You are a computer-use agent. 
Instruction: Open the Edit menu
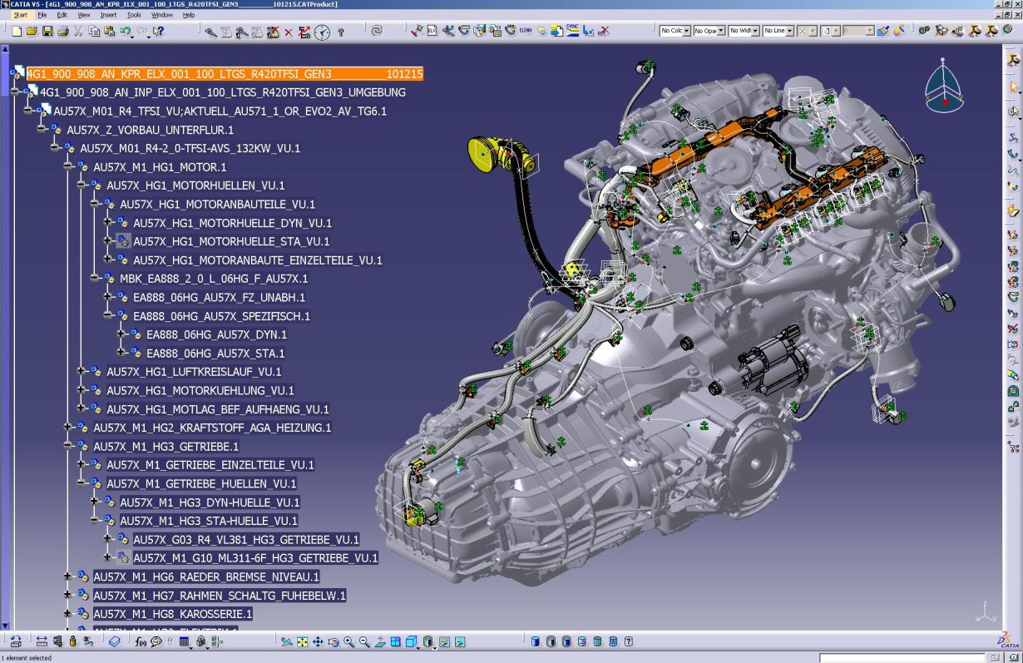point(62,15)
